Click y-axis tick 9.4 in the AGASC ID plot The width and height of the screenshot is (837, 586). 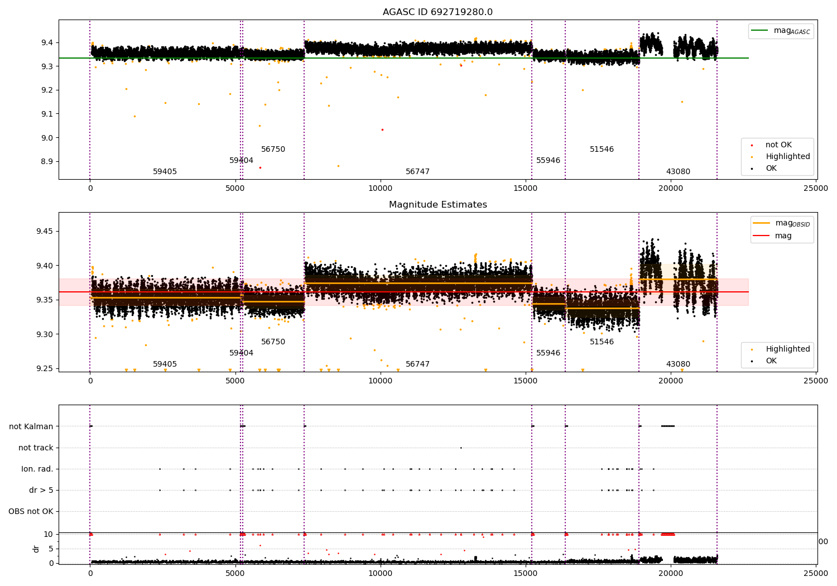(46, 43)
